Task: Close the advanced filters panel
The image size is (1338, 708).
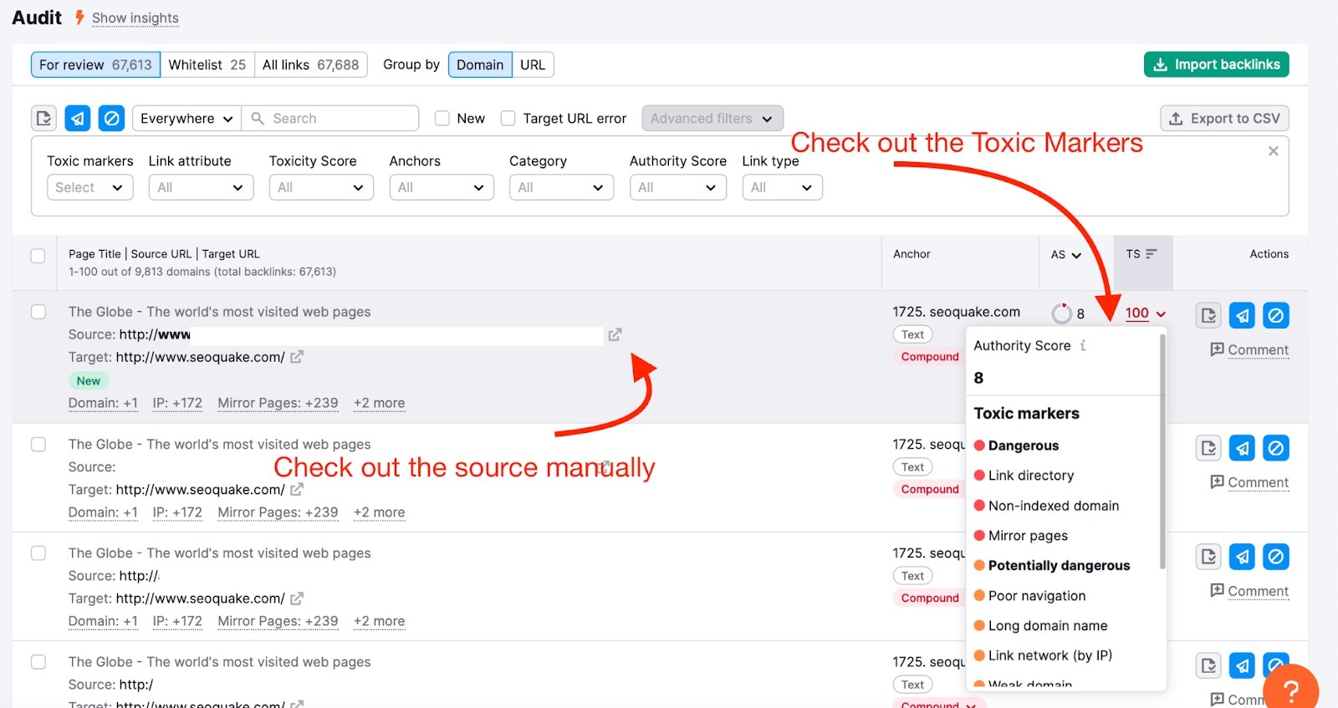Action: [1273, 151]
